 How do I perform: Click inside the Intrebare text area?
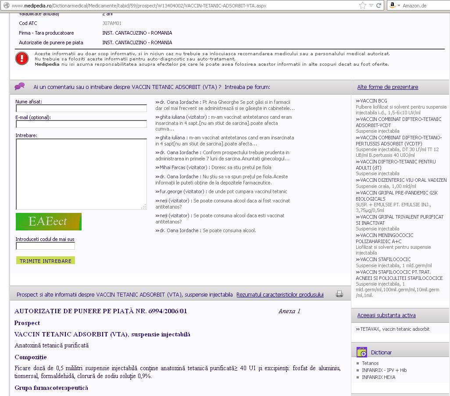[82, 174]
